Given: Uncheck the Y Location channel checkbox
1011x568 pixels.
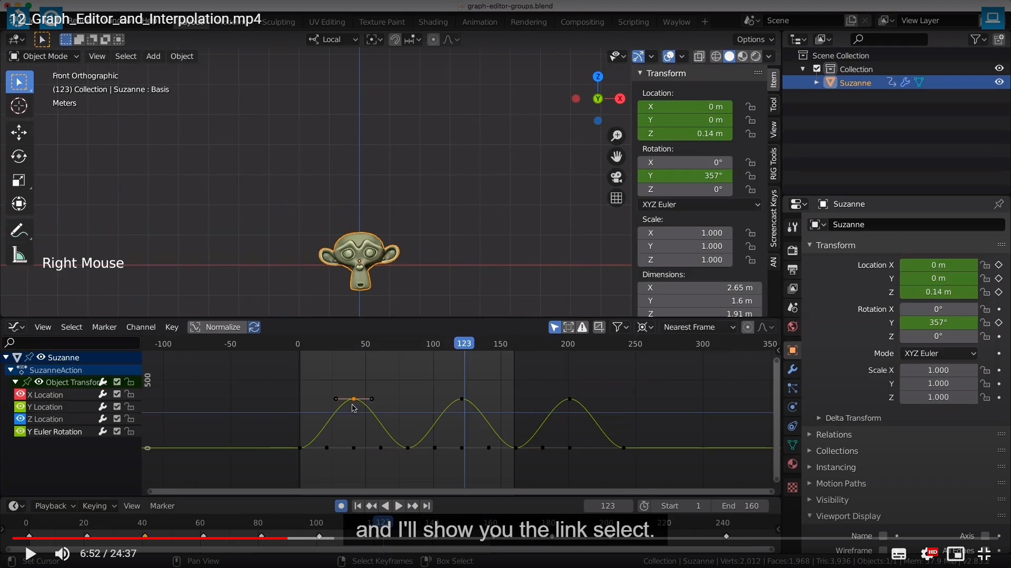Looking at the screenshot, I should pyautogui.click(x=117, y=407).
